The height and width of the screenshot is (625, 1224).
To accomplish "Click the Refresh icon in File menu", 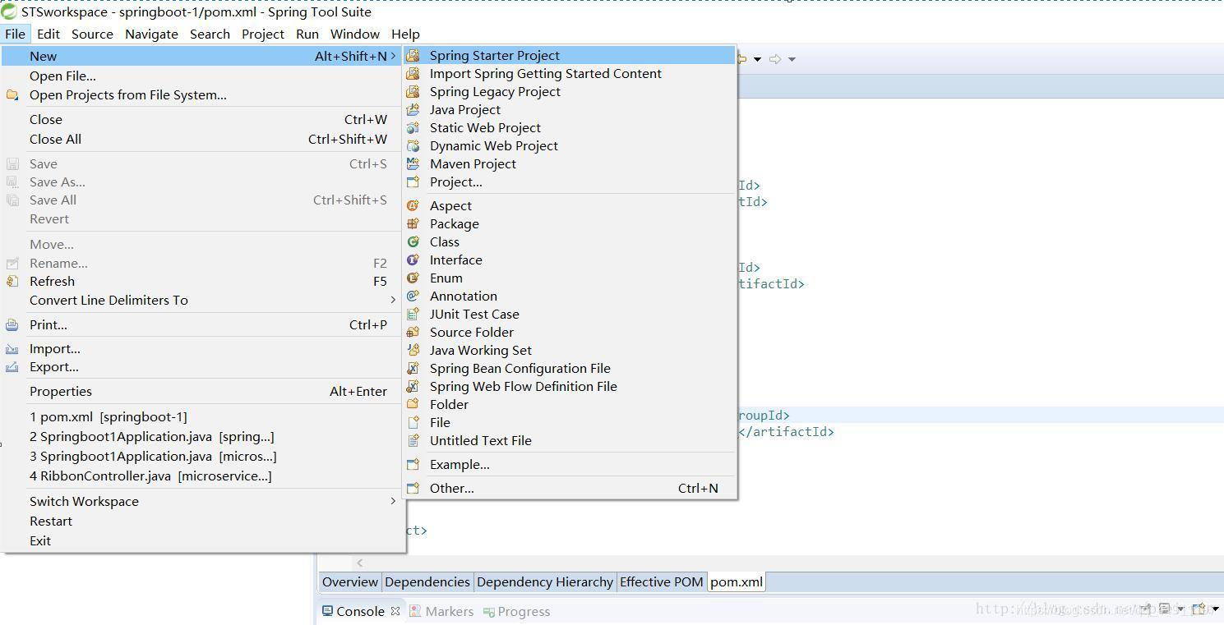I will (x=12, y=282).
